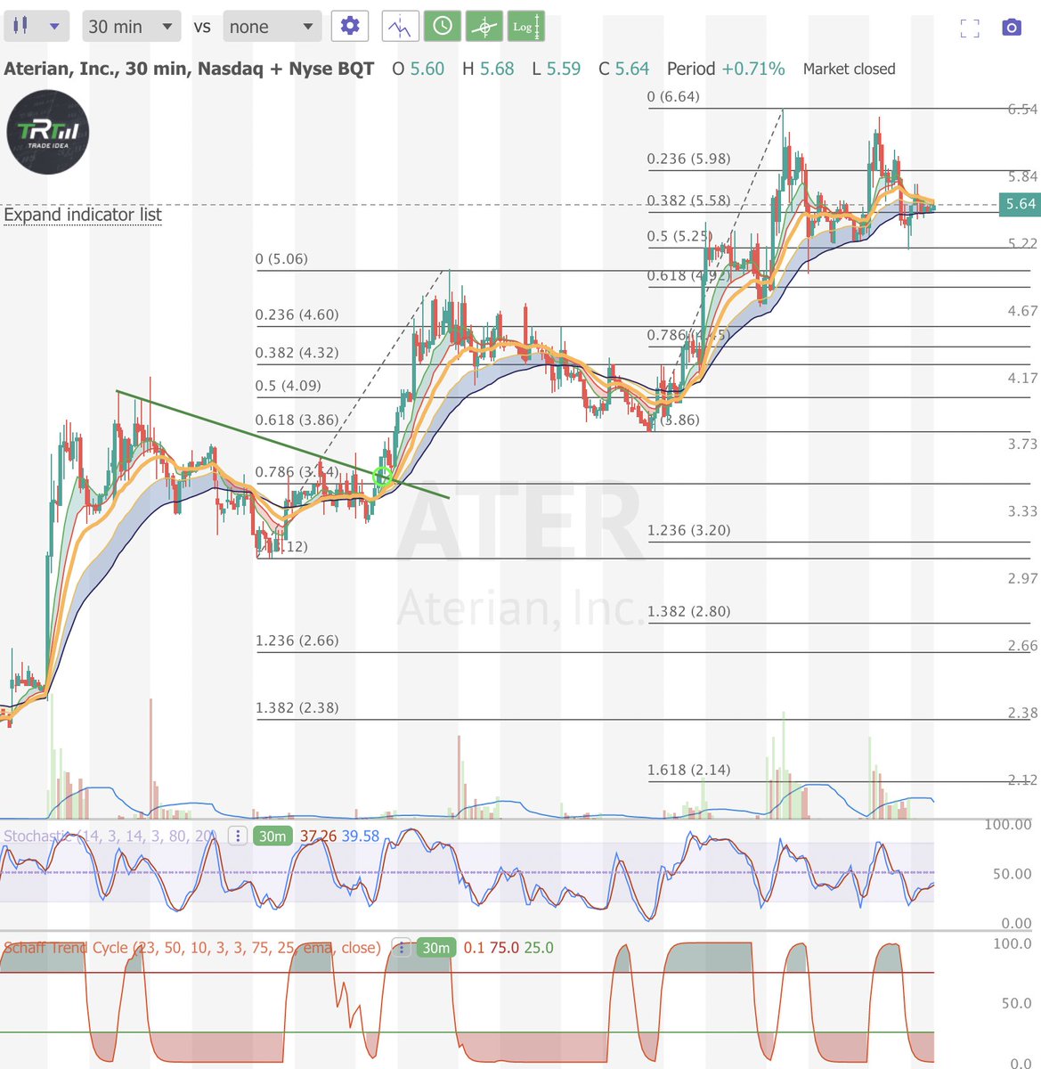The width and height of the screenshot is (1041, 1069).
Task: Open the candlestick chart type dropdown
Action: [x=36, y=26]
